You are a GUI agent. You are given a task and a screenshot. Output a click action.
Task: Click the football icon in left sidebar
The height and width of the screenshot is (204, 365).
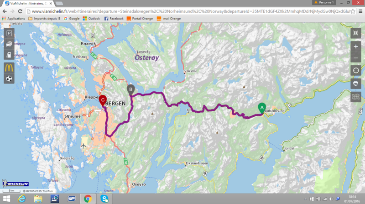(9, 79)
